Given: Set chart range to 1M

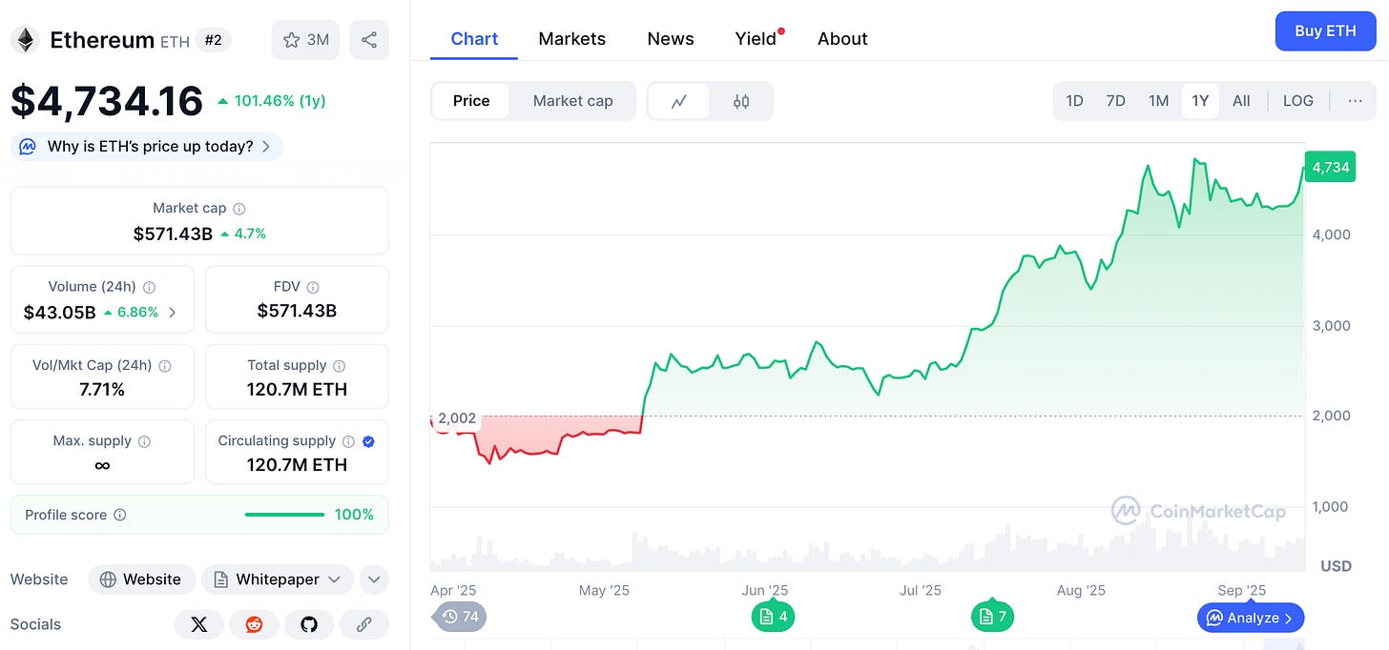Looking at the screenshot, I should click(x=1158, y=101).
